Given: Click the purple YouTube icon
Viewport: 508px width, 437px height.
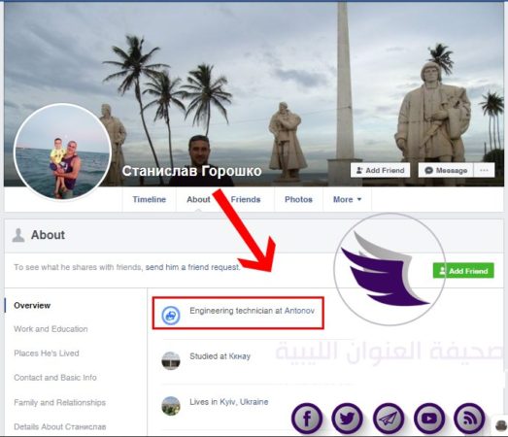Looking at the screenshot, I should tap(429, 419).
